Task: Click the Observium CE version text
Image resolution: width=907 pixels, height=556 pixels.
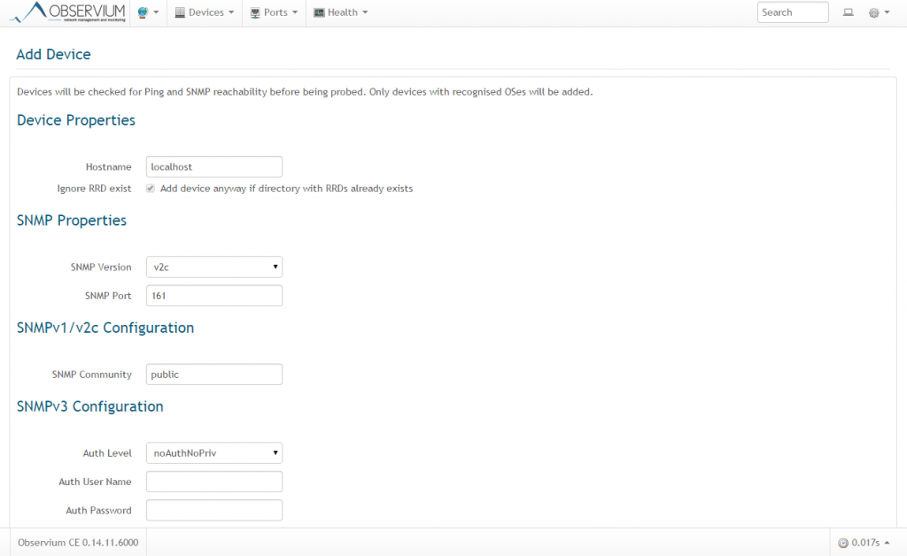Action: [77, 543]
